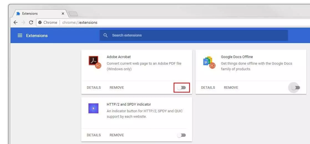
Task: Toggle Google Docs Offline extension on
Action: [x=296, y=88]
